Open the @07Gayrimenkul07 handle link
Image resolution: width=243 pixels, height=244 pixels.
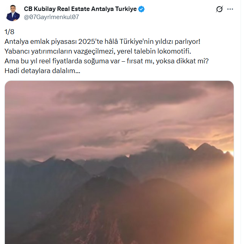51,17
